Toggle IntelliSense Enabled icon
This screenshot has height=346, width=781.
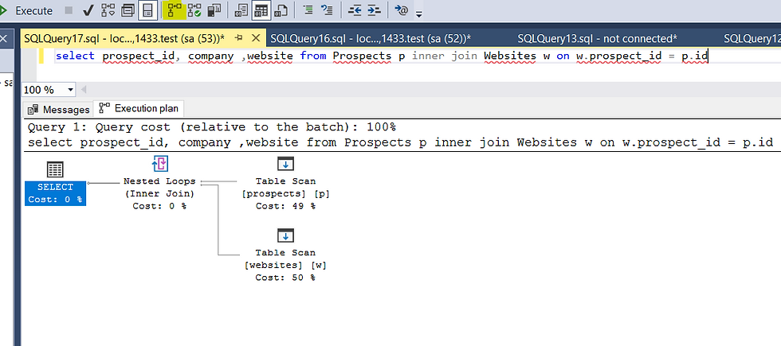[x=147, y=10]
